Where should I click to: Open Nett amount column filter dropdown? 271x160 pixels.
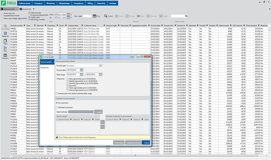point(231,26)
